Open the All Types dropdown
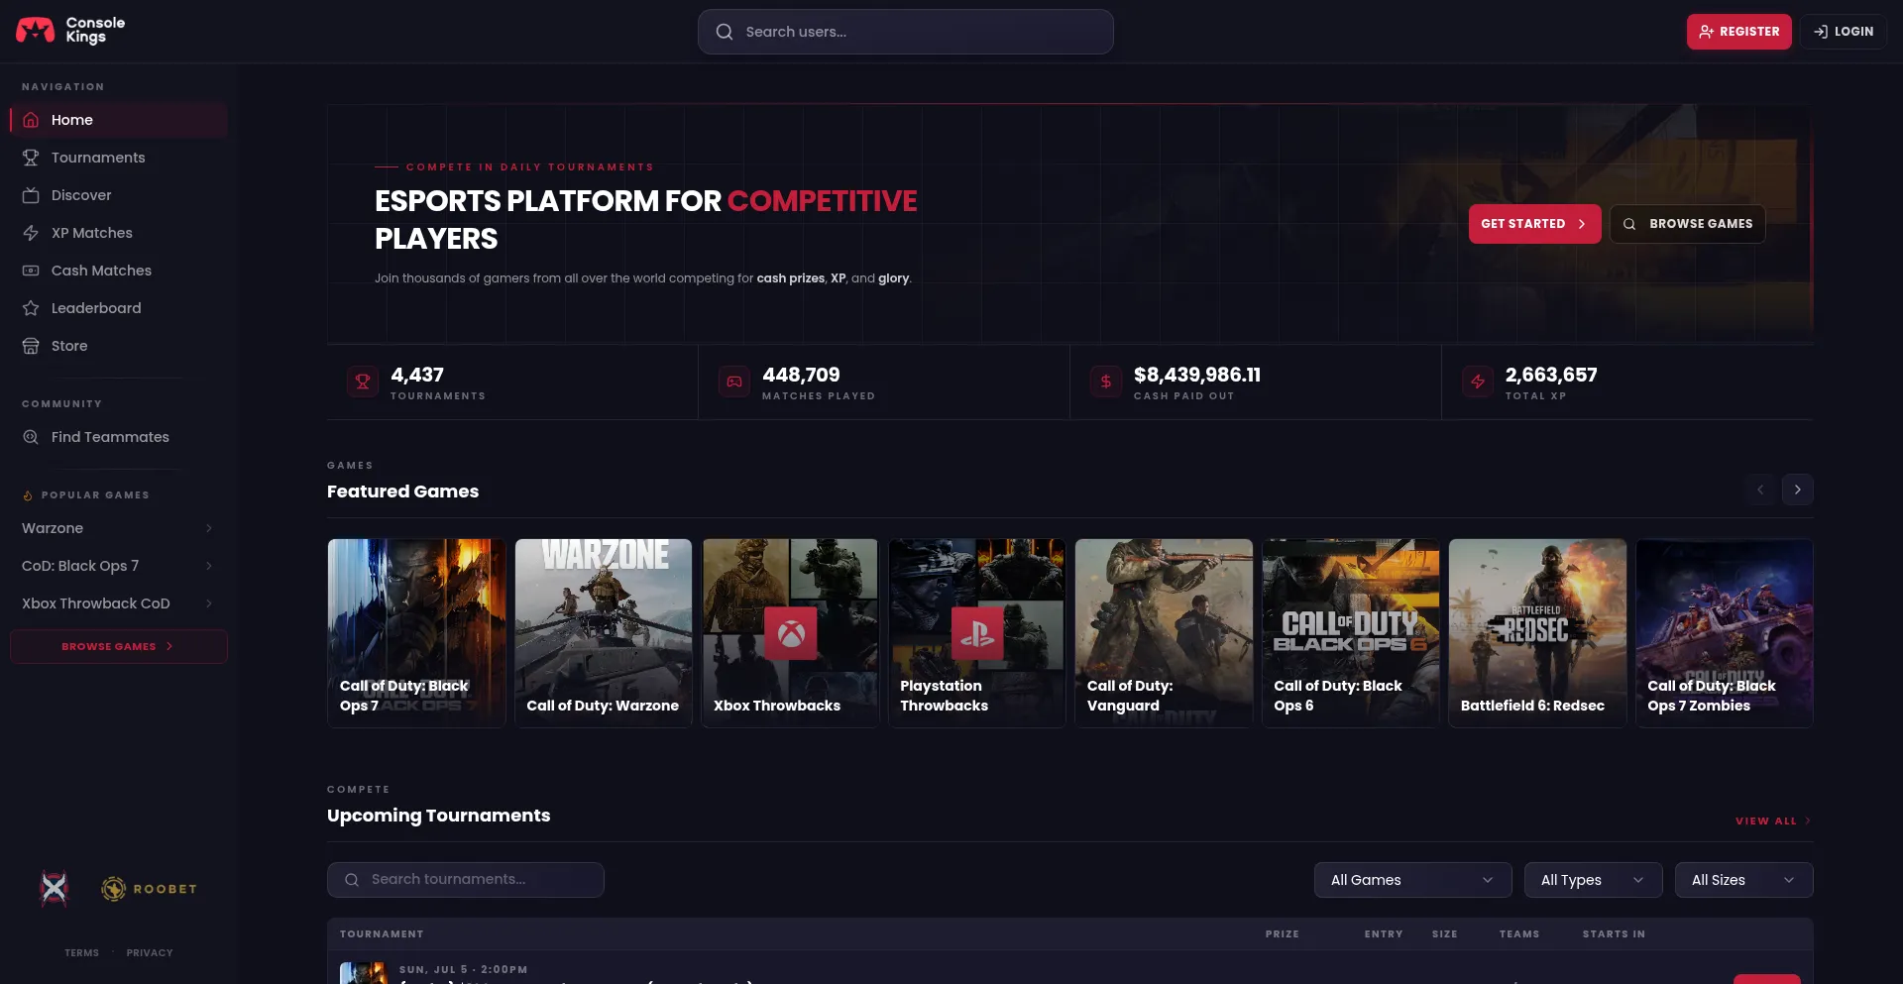The height and width of the screenshot is (984, 1903). pos(1593,880)
